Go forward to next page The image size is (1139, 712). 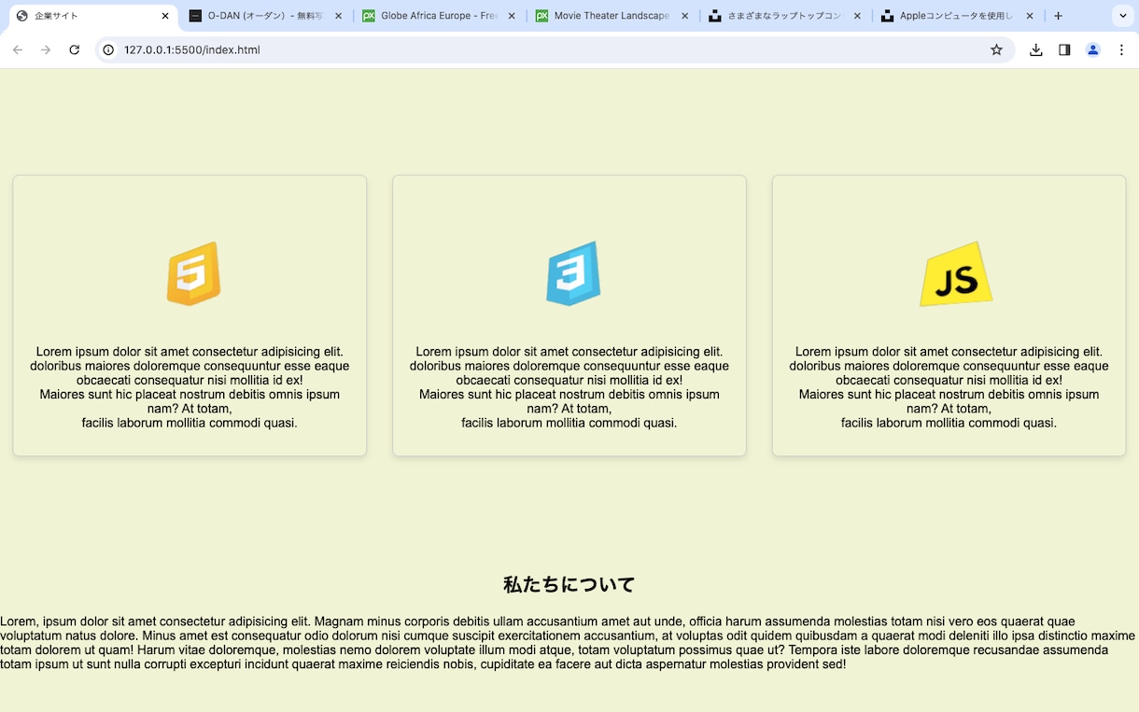click(x=46, y=49)
